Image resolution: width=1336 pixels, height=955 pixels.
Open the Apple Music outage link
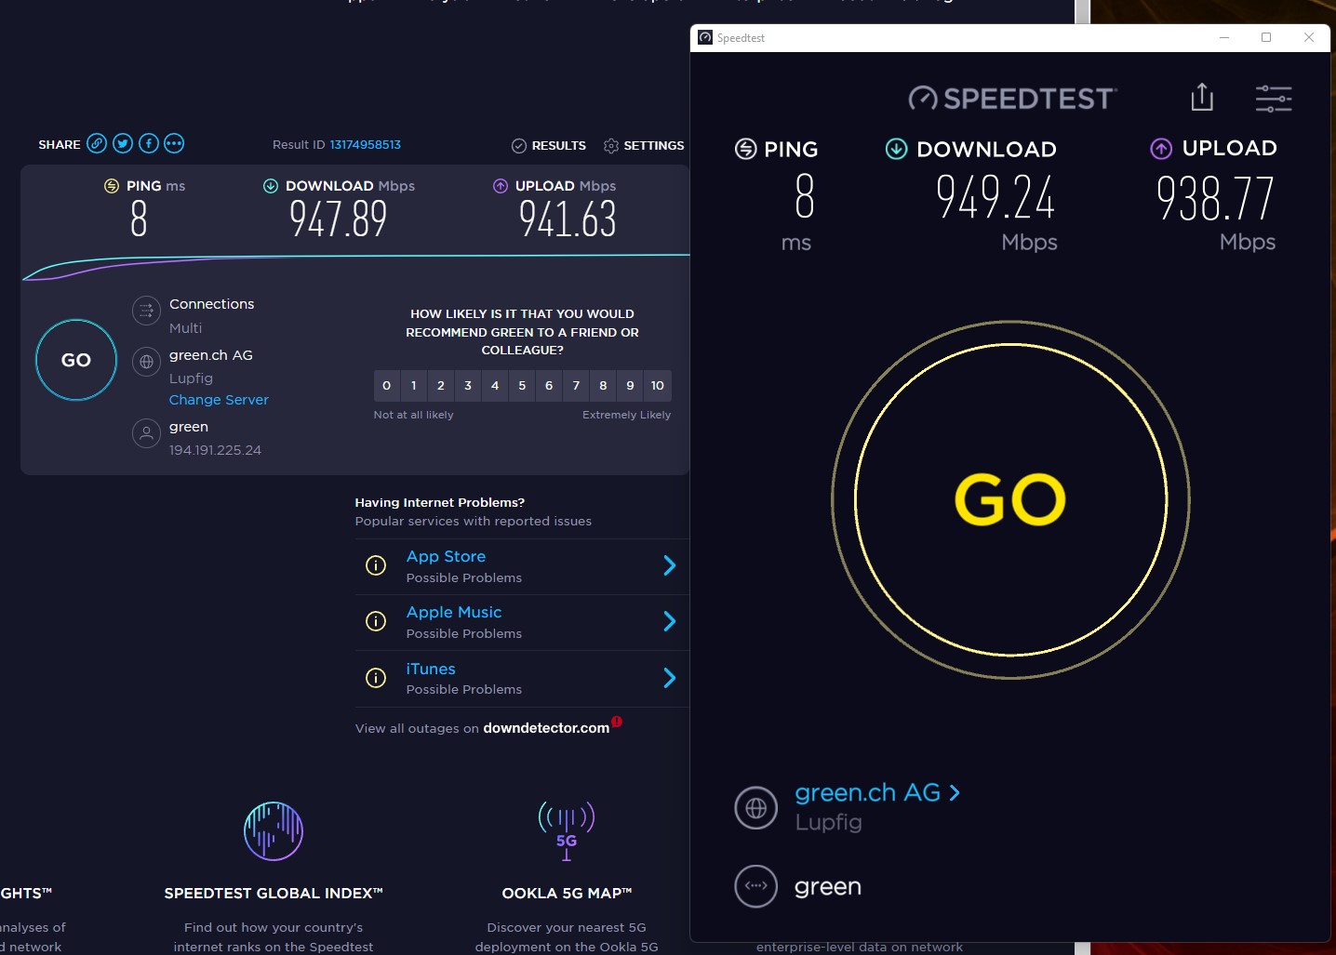[454, 613]
